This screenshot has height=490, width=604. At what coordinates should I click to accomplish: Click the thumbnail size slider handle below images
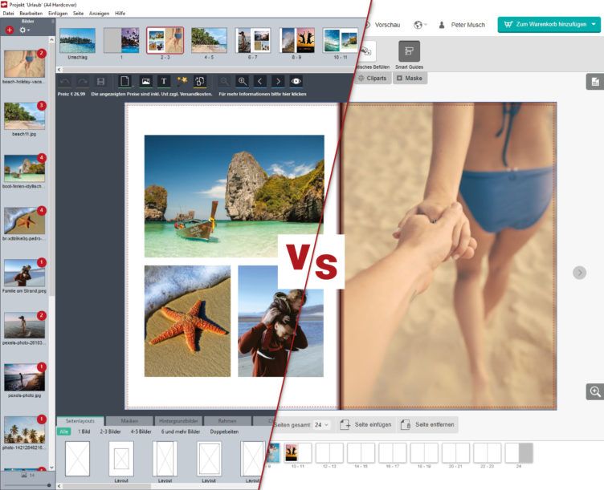coord(49,485)
